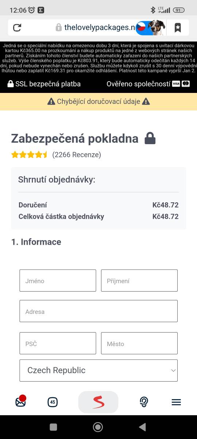Focus the Jméno input field
The height and width of the screenshot is (439, 197).
click(x=58, y=281)
